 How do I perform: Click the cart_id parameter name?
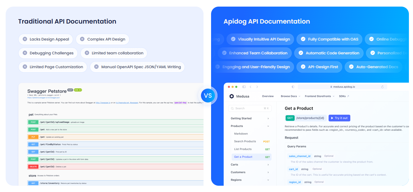pos(293,169)
